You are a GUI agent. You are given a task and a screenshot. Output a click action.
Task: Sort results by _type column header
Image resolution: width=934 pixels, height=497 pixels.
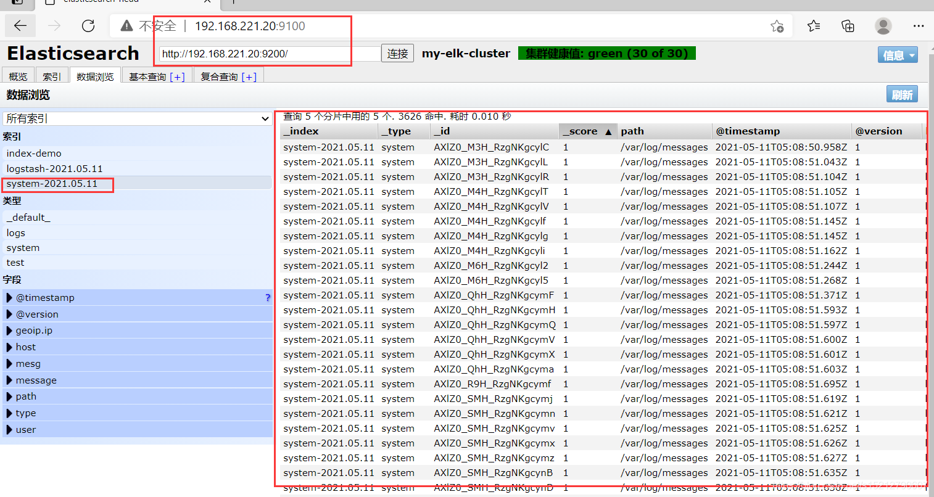403,131
